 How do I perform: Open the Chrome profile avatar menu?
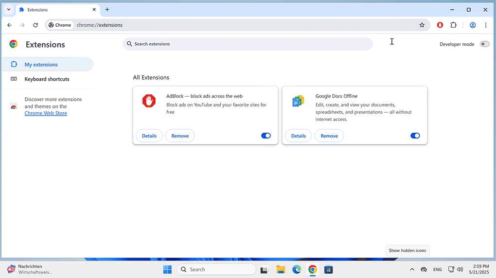pos(473,25)
